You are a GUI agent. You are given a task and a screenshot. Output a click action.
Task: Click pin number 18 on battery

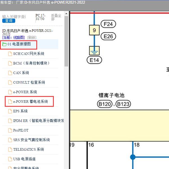(137, 145)
